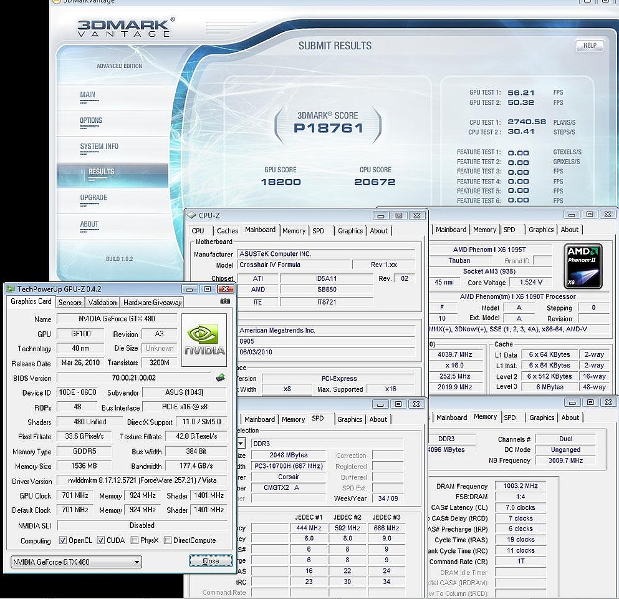Click the core speed value 4039.7 MHz

pos(455,354)
